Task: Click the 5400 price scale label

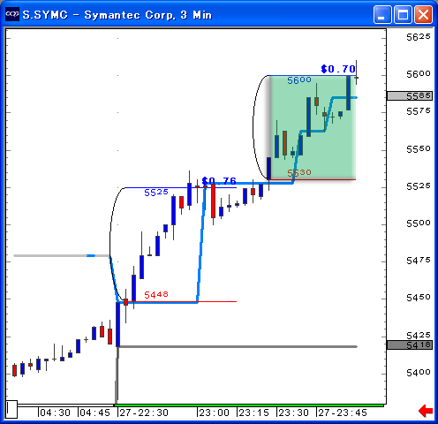Action: (419, 373)
